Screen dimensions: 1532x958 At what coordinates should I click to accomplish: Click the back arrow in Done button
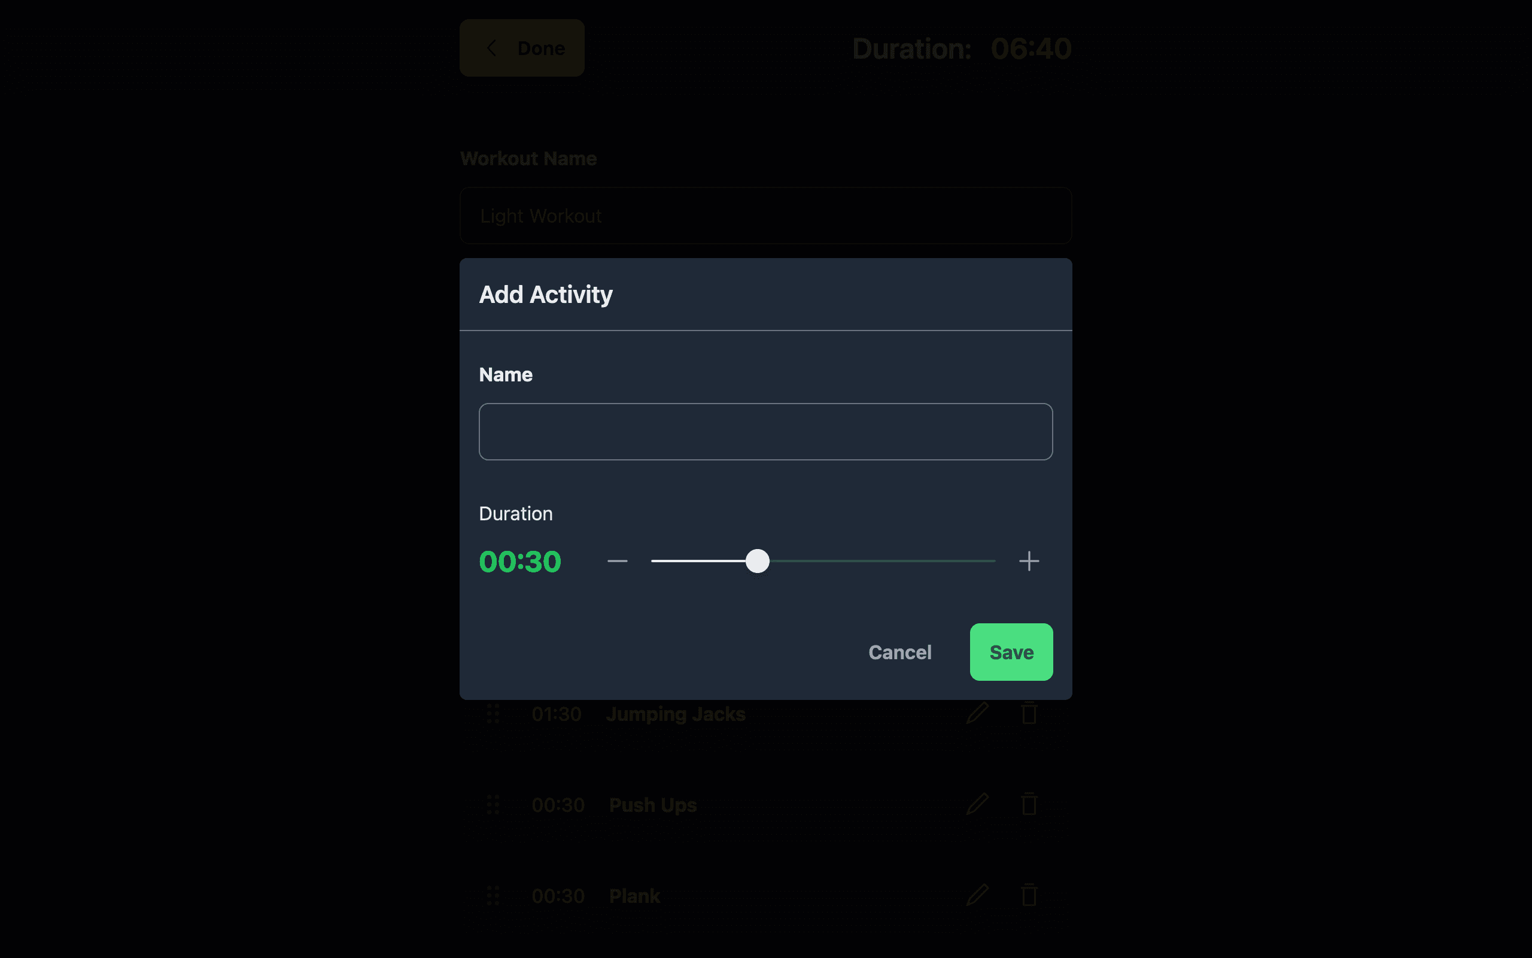(x=492, y=47)
